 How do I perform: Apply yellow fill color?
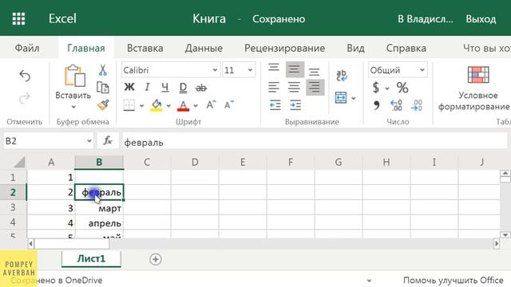pos(156,105)
